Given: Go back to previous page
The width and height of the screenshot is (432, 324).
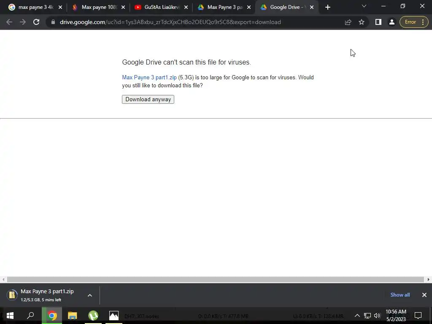Looking at the screenshot, I should click(9, 22).
